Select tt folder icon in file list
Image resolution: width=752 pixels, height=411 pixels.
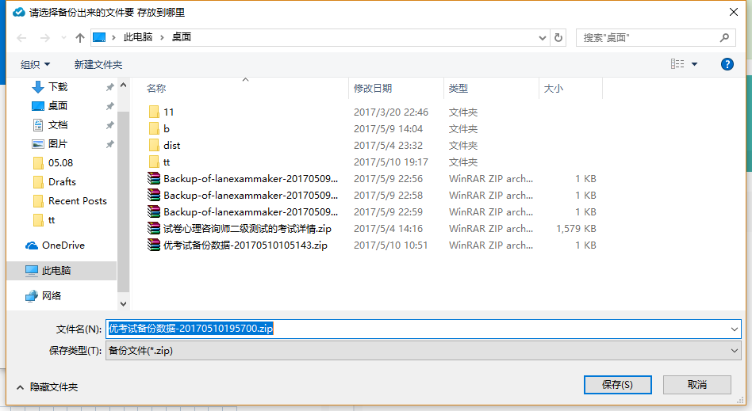pyautogui.click(x=154, y=162)
